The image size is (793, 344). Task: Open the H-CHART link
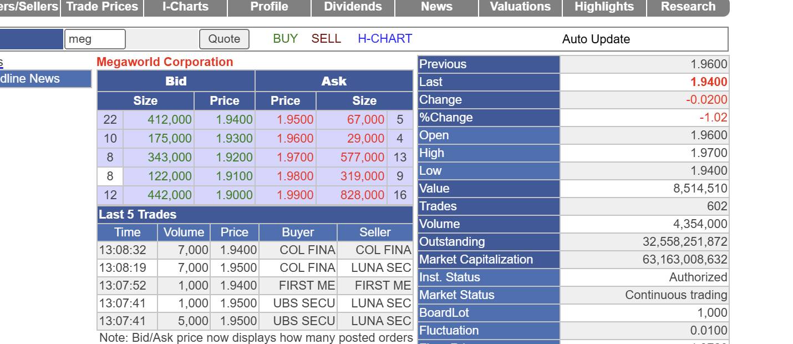pyautogui.click(x=385, y=39)
